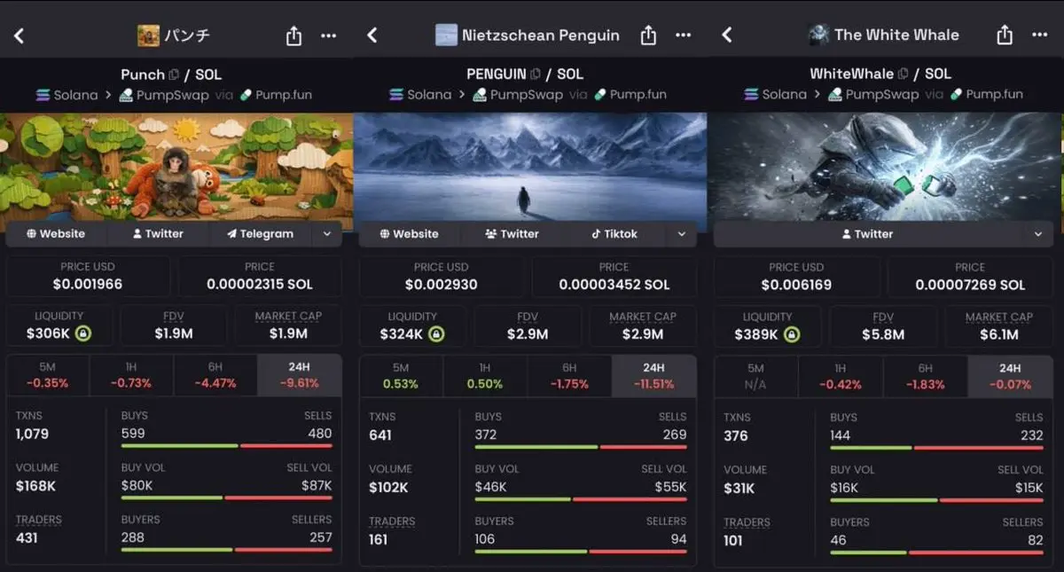Viewport: 1064px width, 572px height.
Task: Share the パンチ Punch token page
Action: (293, 35)
